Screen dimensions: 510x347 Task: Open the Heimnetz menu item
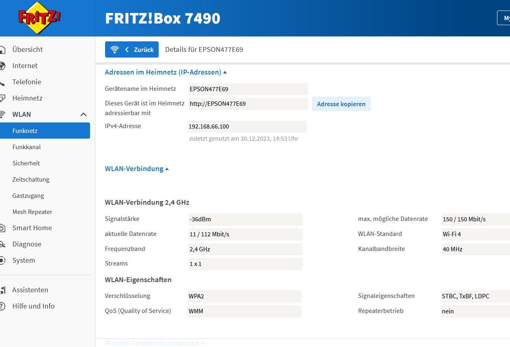(x=27, y=98)
